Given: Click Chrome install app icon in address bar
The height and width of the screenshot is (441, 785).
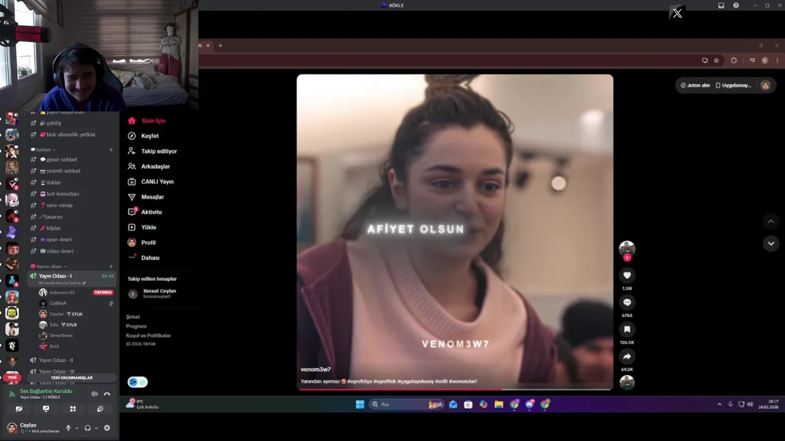Looking at the screenshot, I should pyautogui.click(x=705, y=61).
